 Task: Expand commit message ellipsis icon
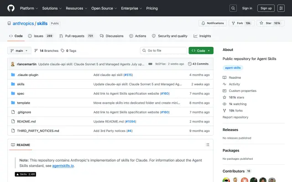point(150,64)
